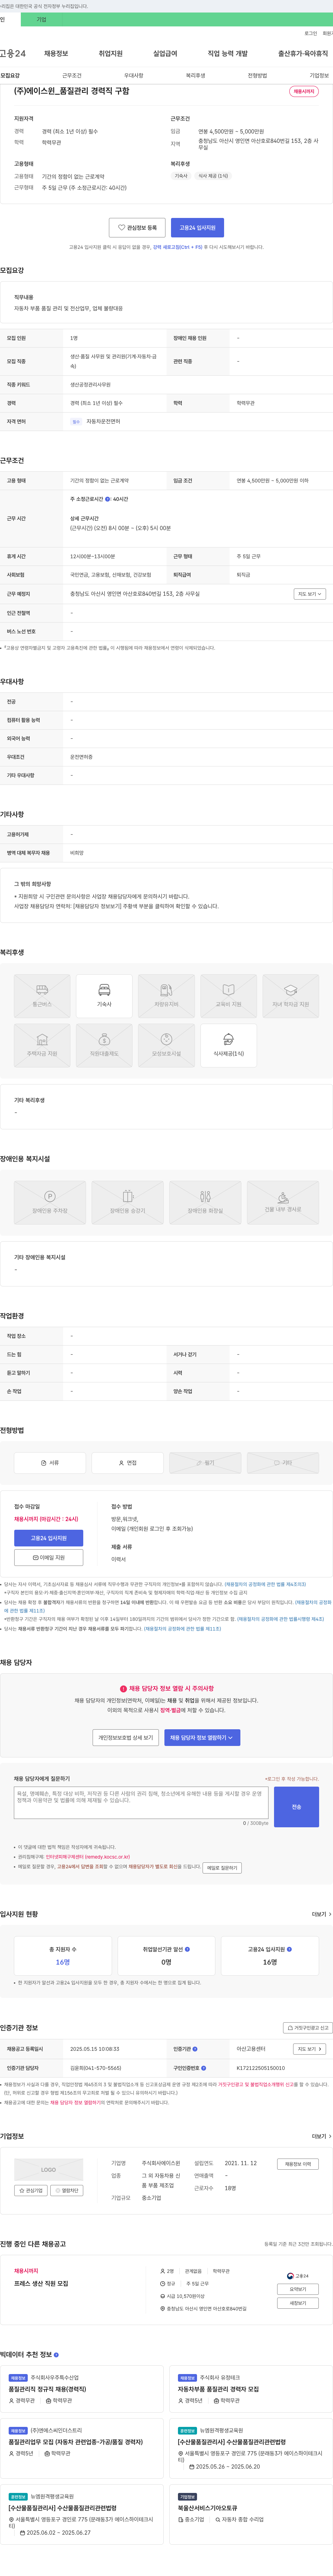This screenshot has width=333, height=2576.
Task: Click info icon beside 취업알선기관 알선
Action: (x=187, y=1949)
